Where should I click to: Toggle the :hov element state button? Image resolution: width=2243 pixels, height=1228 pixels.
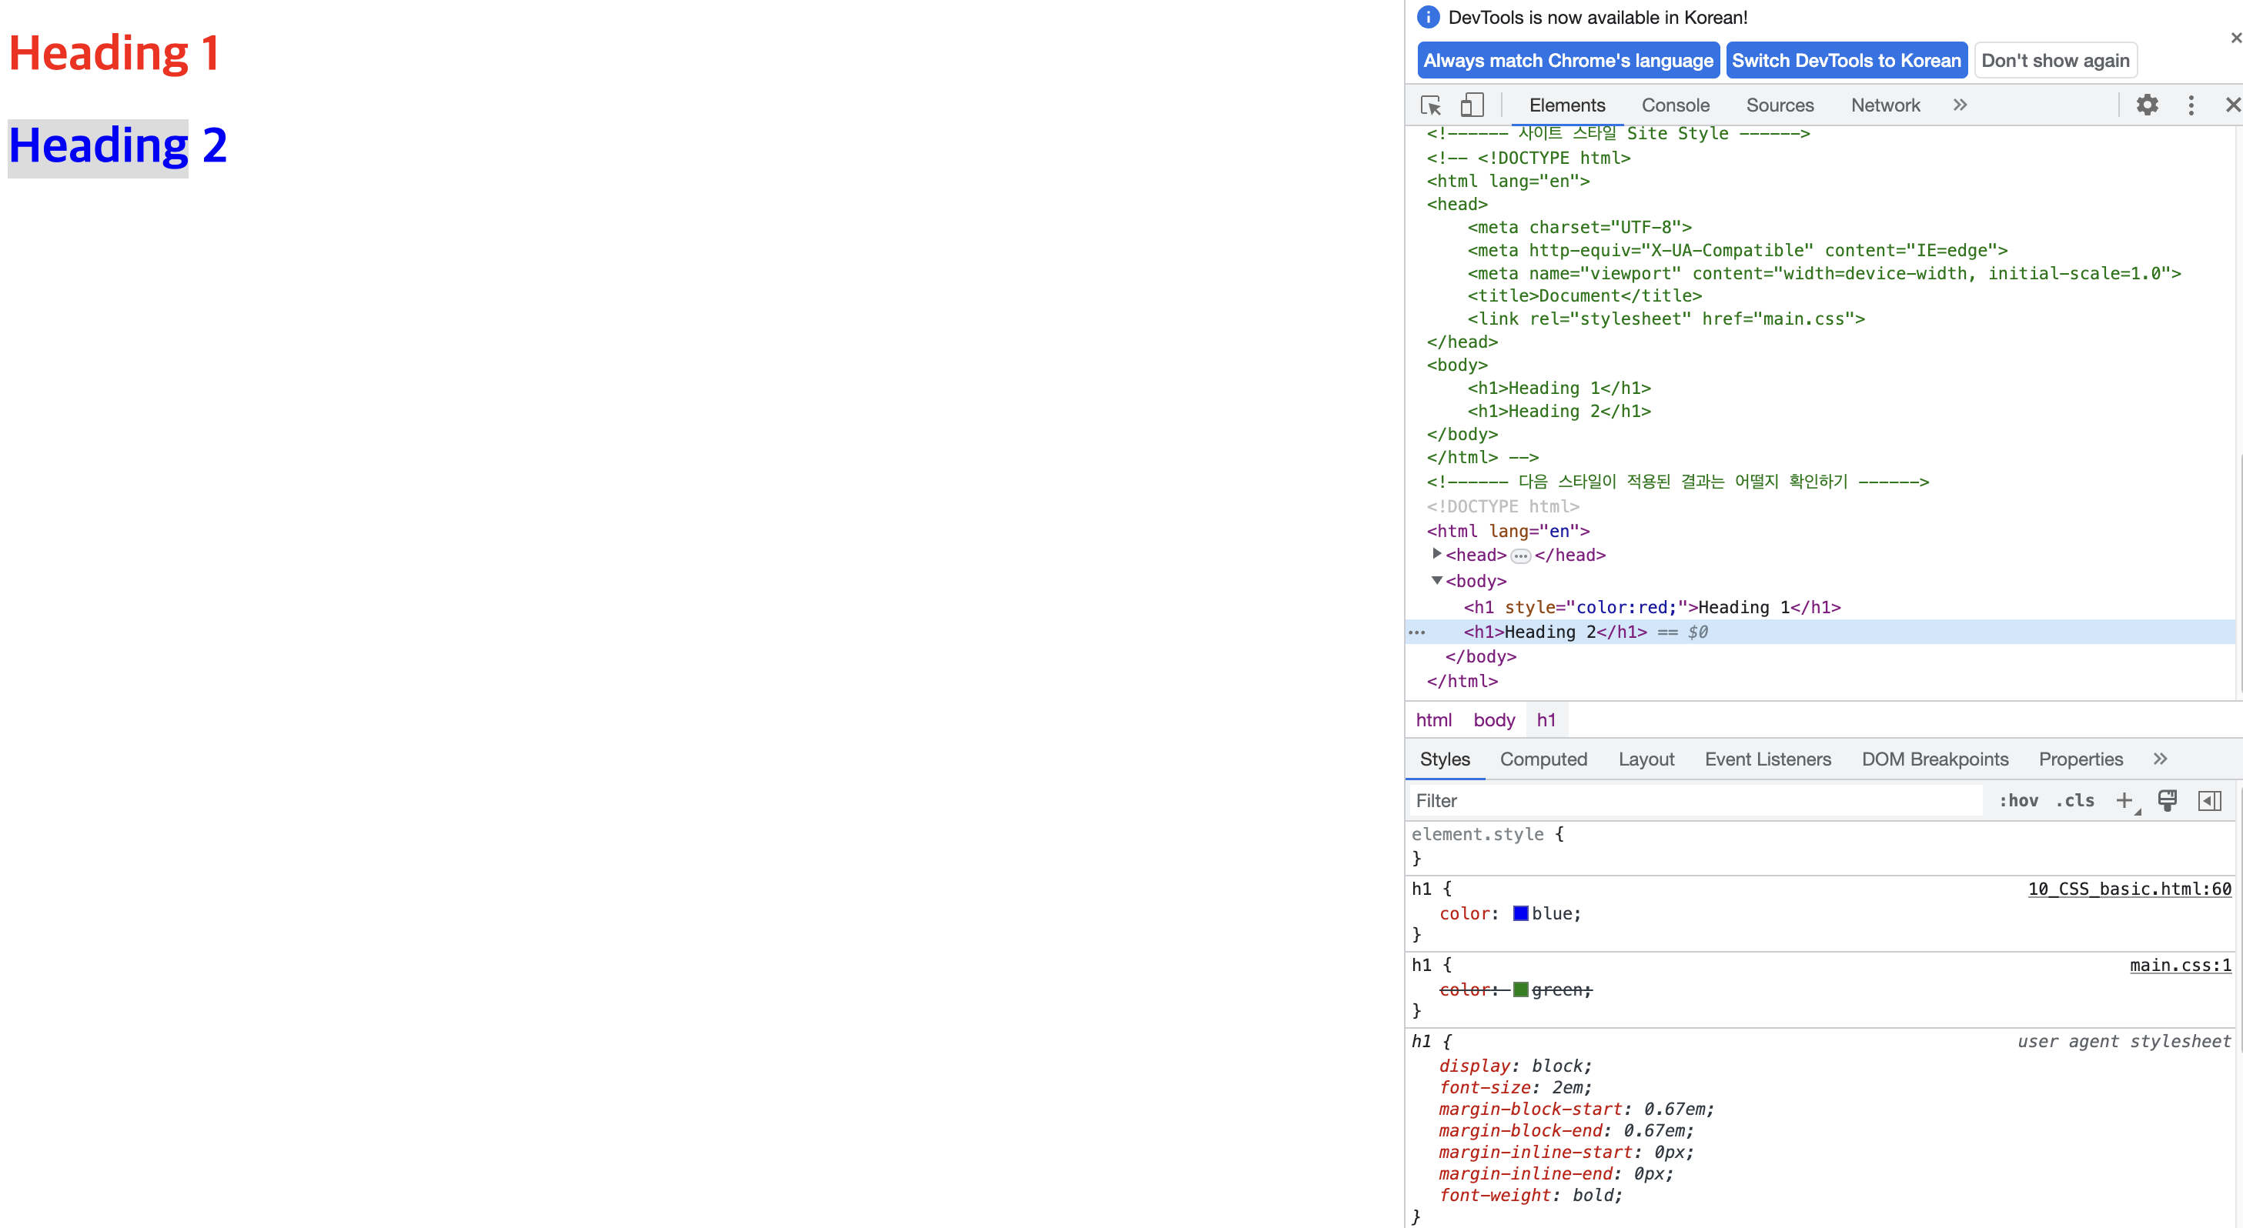(2017, 801)
